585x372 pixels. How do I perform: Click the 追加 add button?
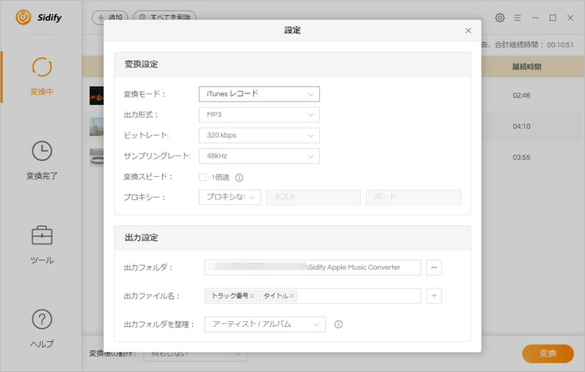110,18
